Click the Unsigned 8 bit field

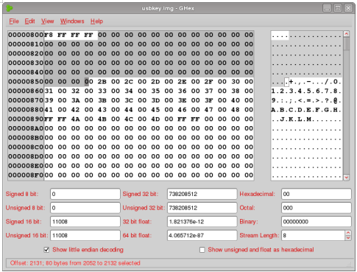tap(85, 208)
